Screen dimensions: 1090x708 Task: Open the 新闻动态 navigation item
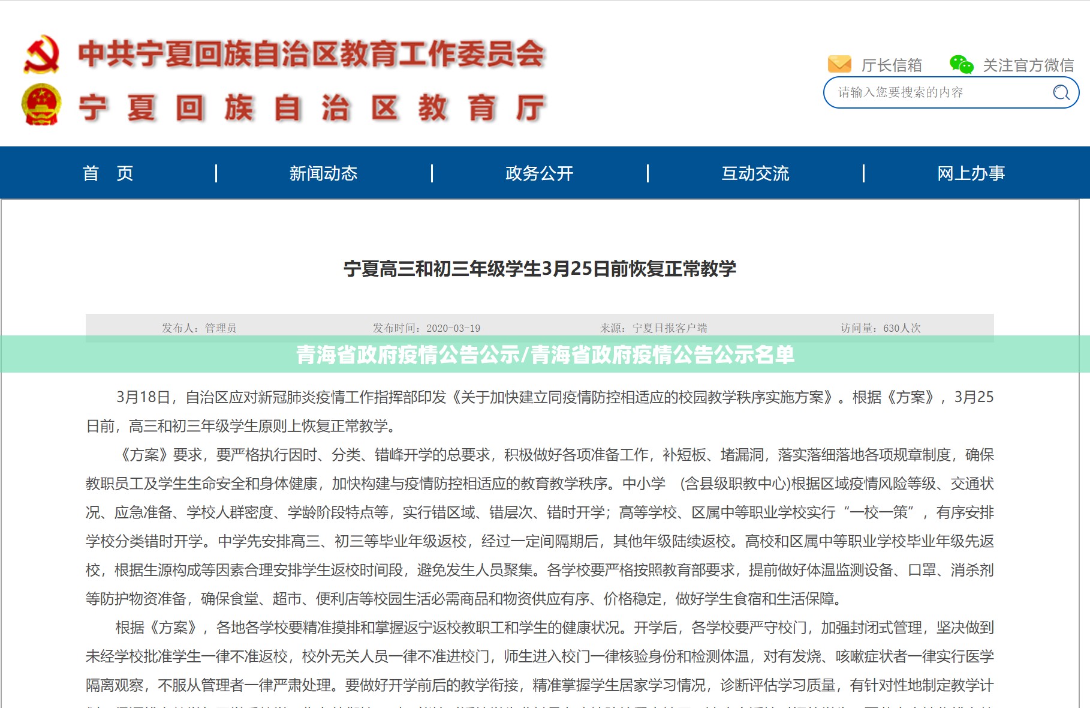click(323, 173)
